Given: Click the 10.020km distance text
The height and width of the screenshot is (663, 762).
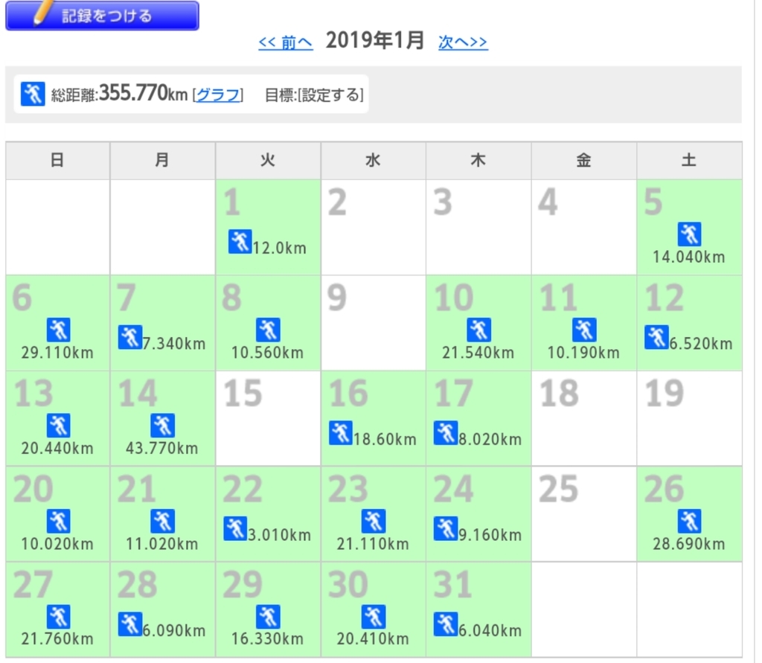Looking at the screenshot, I should pos(57,544).
